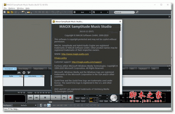Click the Mon button above Punch in transport
Screen dimensions: 175x114
point(78,99)
